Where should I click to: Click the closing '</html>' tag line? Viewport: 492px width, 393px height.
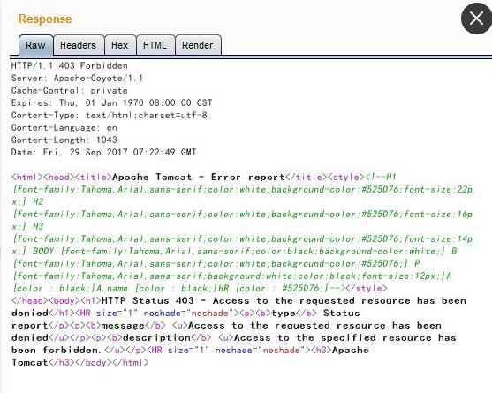pos(80,363)
